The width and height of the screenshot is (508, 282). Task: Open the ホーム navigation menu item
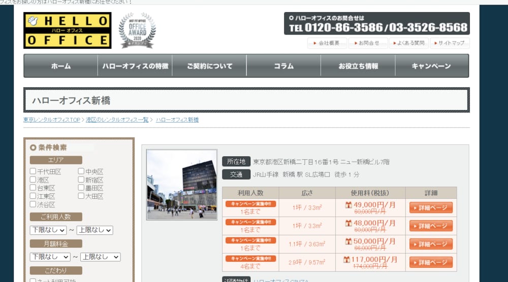[x=61, y=66]
